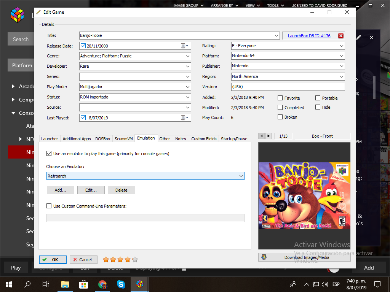Open the ScummVM tab
390x292 pixels.
pyautogui.click(x=124, y=138)
